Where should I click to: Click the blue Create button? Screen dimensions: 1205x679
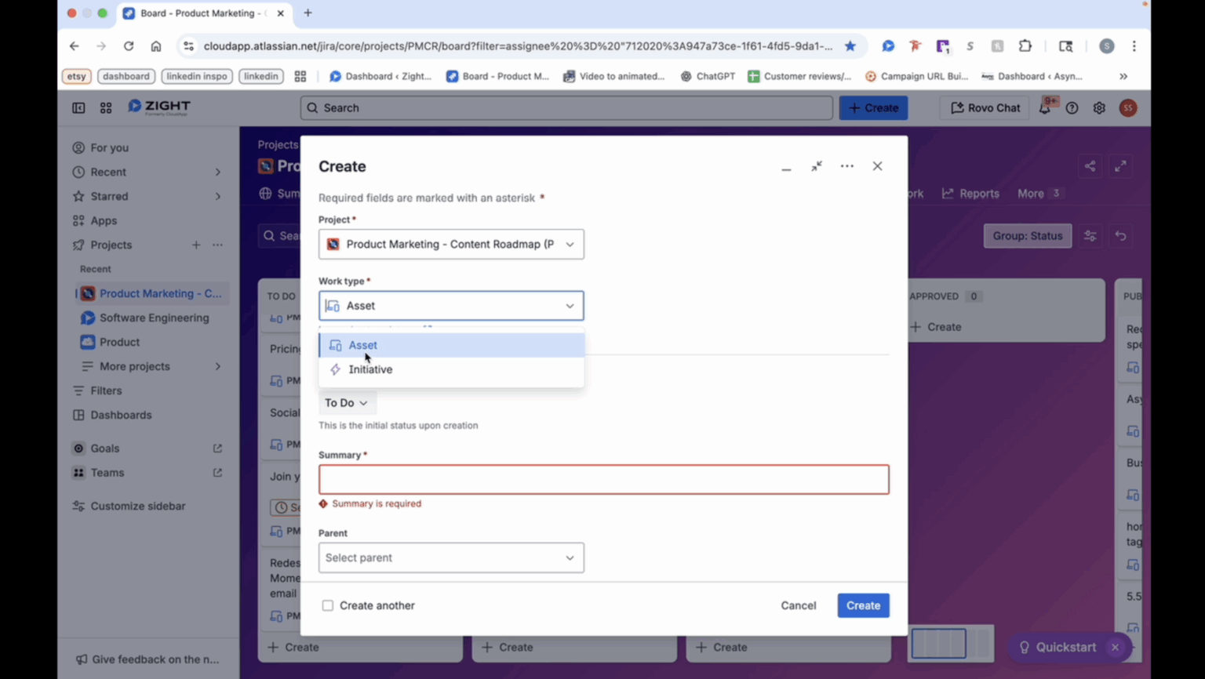point(863,605)
